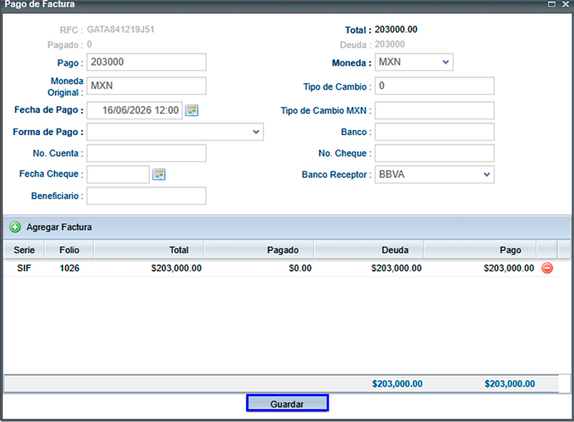This screenshot has width=574, height=422.
Task: Click the Deuda value 203000 at top
Action: (x=390, y=45)
